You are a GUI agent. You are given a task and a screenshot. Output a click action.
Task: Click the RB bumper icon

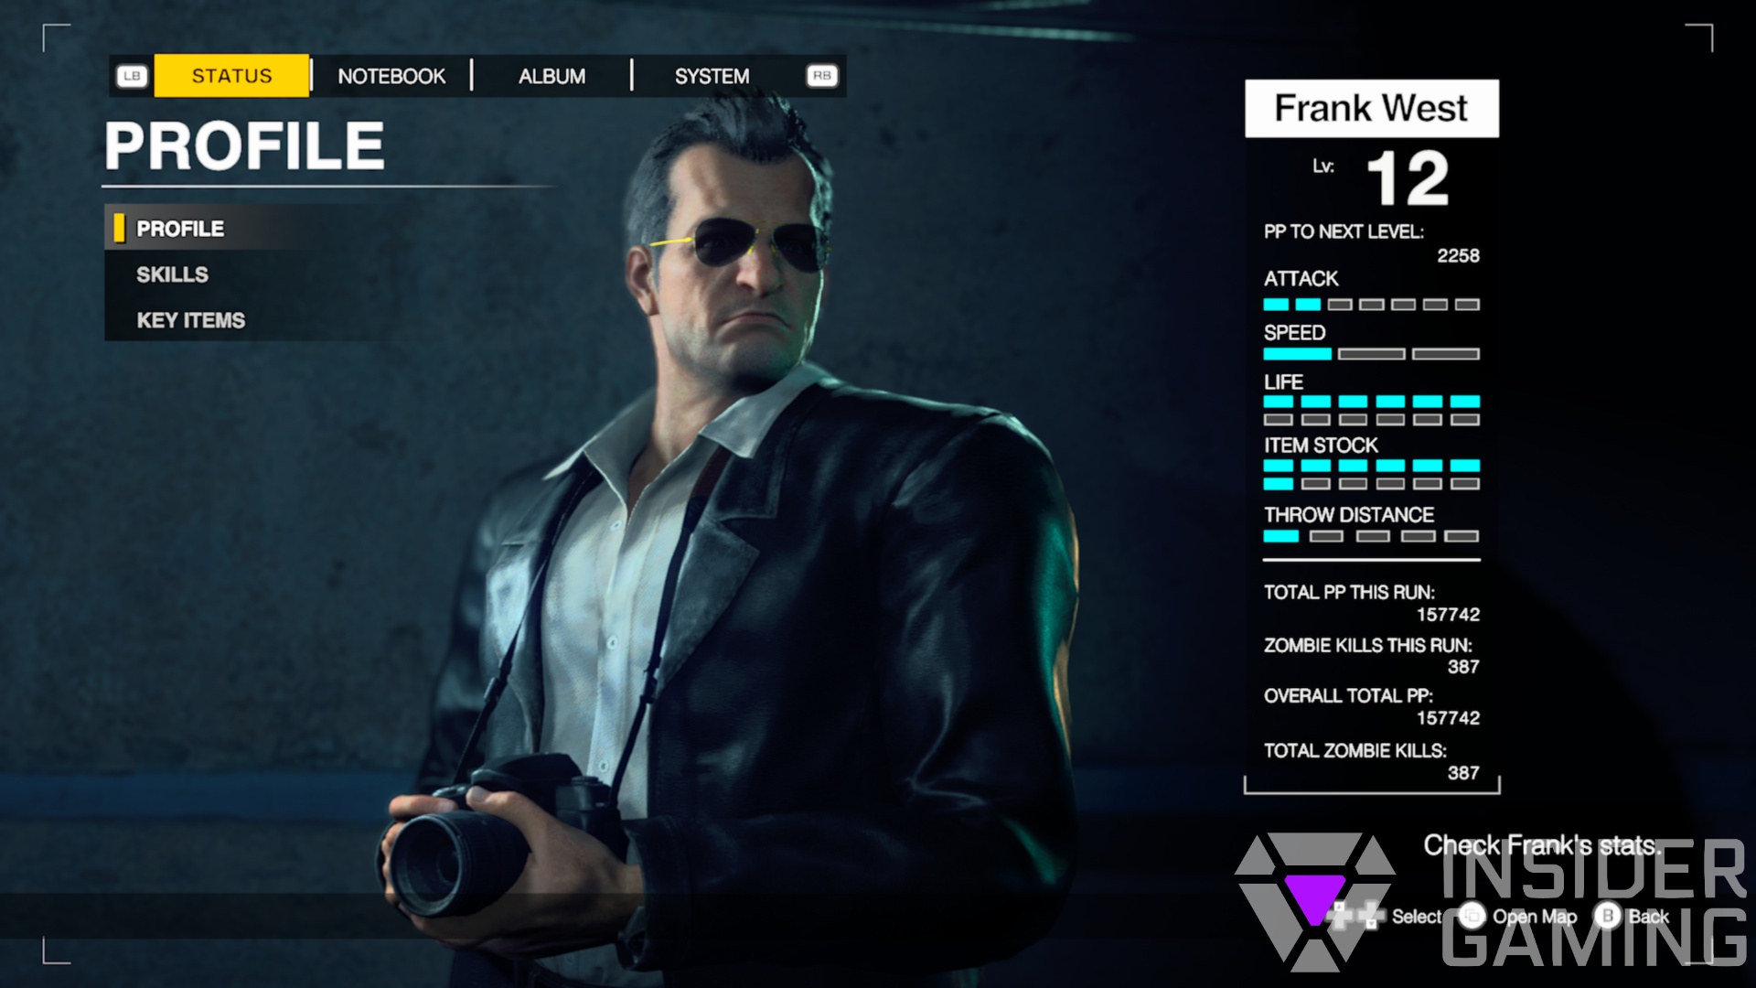coord(820,75)
